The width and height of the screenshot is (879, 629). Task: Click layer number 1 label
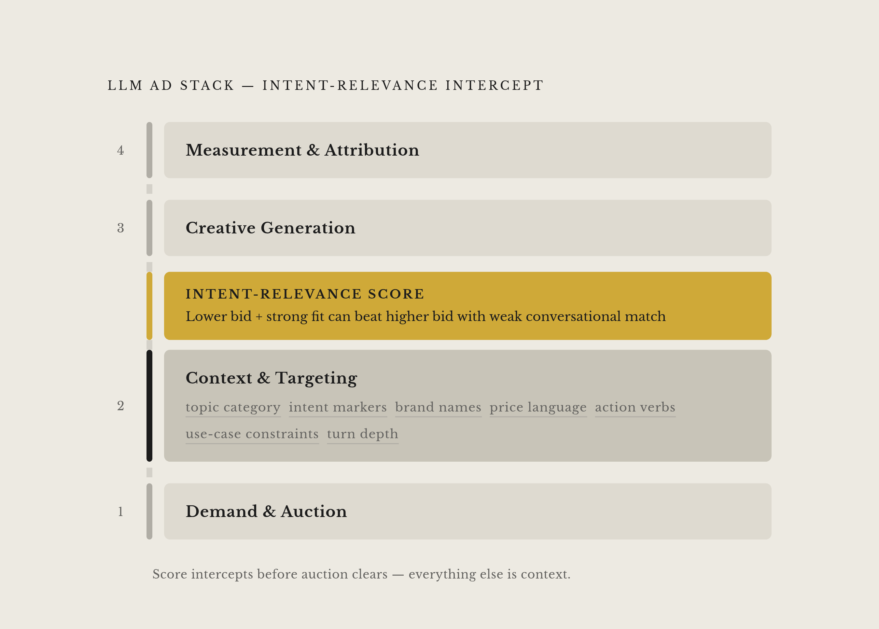click(x=120, y=511)
